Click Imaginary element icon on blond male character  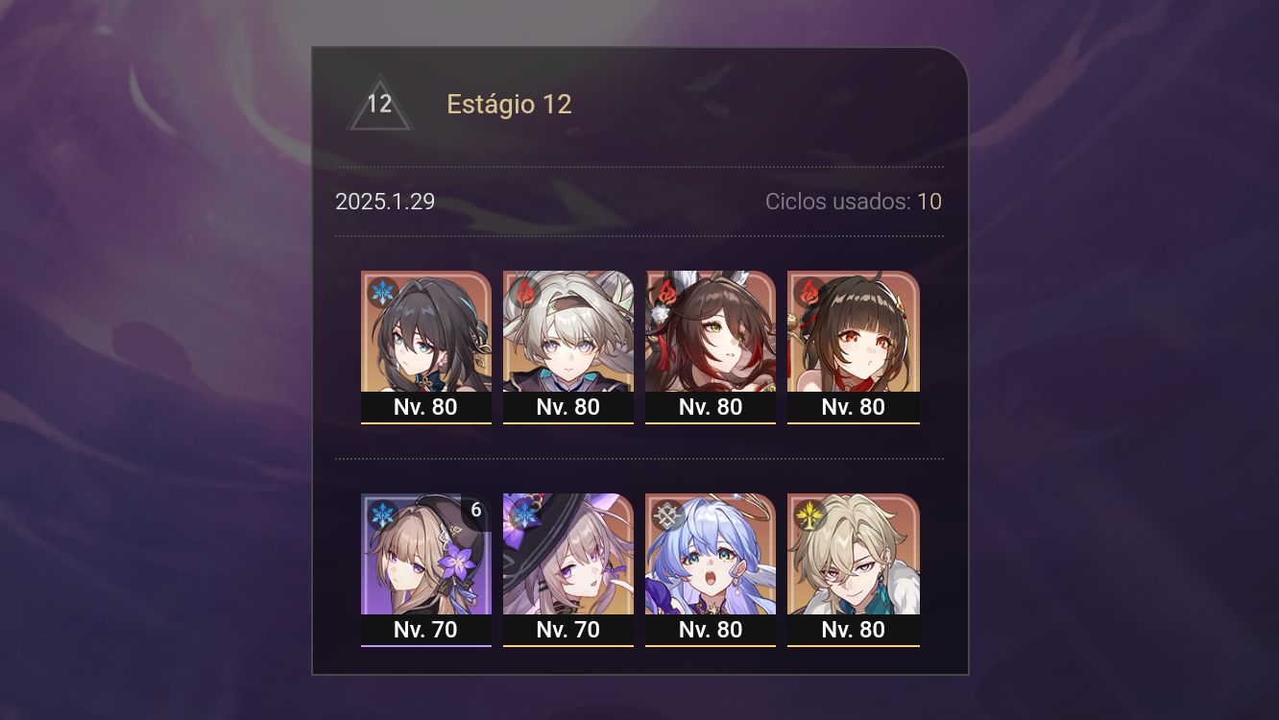point(809,515)
